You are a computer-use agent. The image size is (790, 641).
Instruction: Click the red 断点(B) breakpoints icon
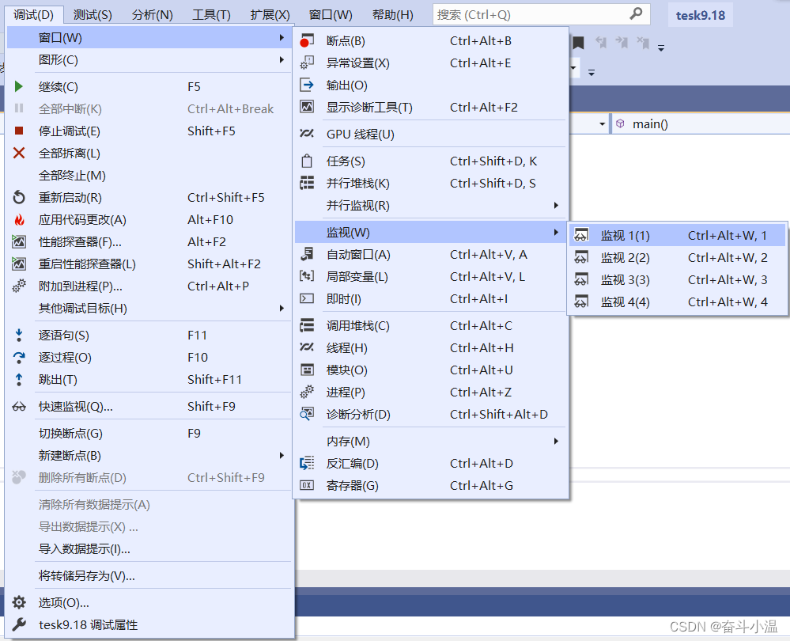pos(307,40)
